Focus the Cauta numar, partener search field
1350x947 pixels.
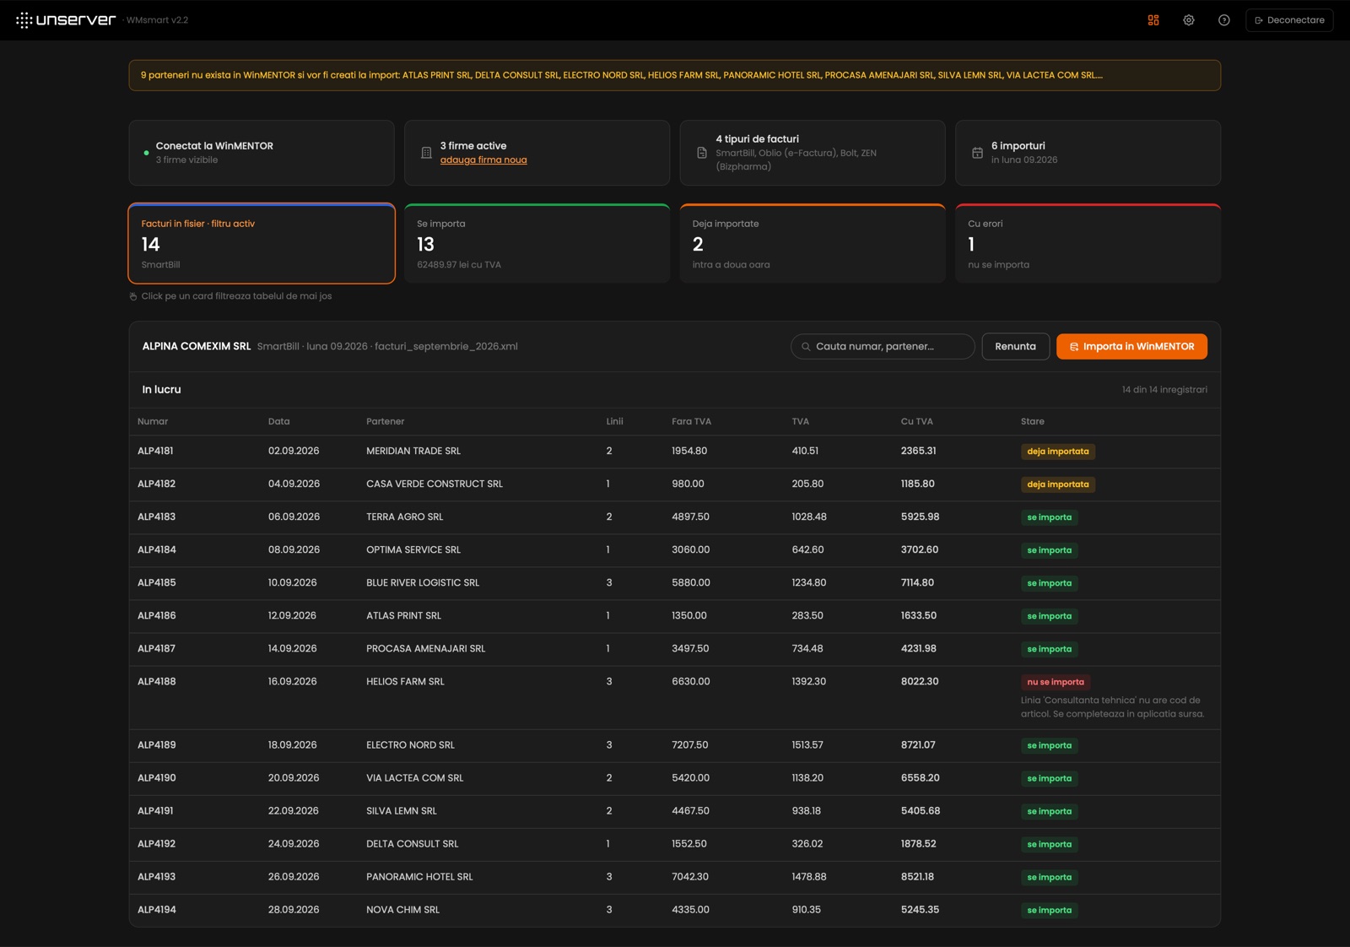pyautogui.click(x=883, y=347)
